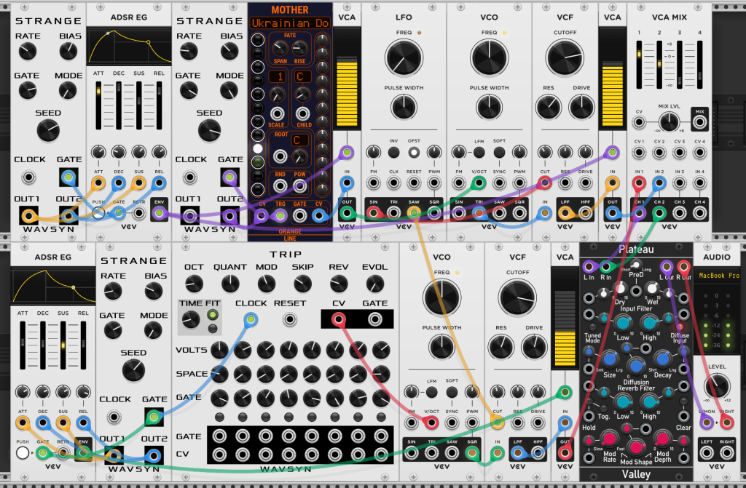Image resolution: width=746 pixels, height=488 pixels.
Task: Click the TRIP QUANT knob
Action: (x=230, y=284)
